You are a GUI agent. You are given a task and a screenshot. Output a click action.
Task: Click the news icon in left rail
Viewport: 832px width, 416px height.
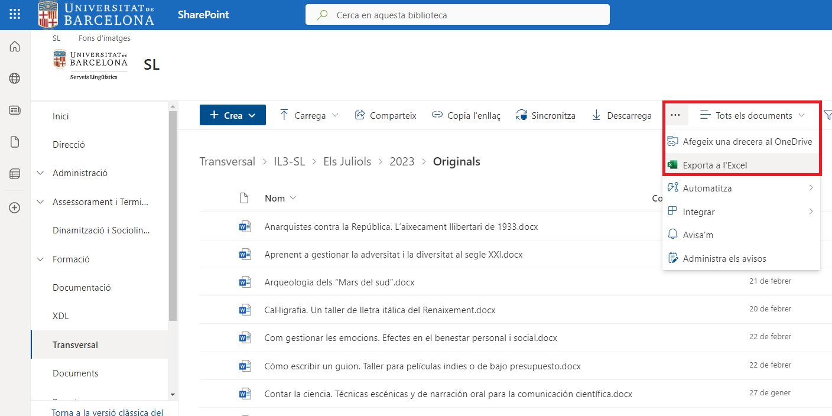pyautogui.click(x=15, y=110)
